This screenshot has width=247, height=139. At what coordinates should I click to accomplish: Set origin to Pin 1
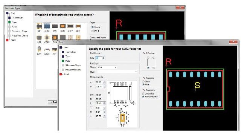click(93, 31)
